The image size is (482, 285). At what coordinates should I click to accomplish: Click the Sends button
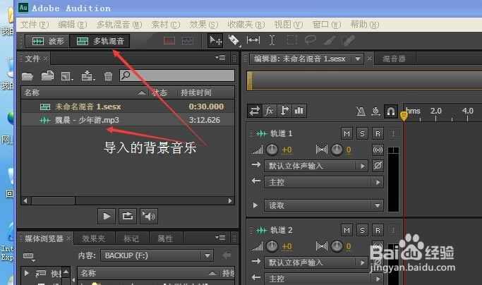[x=284, y=111]
